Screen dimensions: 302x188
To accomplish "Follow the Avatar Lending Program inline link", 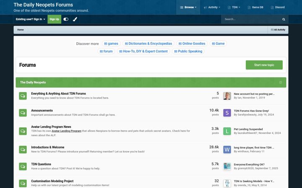I will click(66, 131).
